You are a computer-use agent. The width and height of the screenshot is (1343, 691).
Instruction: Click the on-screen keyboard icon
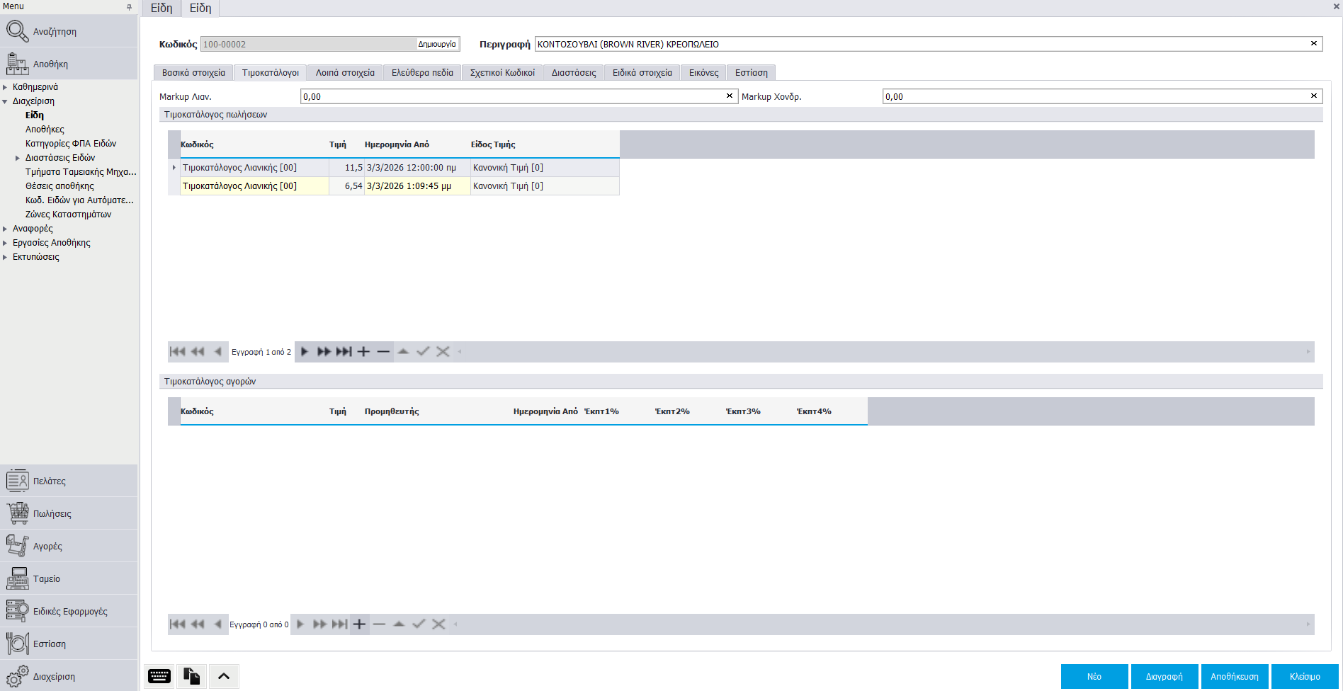[x=159, y=676]
